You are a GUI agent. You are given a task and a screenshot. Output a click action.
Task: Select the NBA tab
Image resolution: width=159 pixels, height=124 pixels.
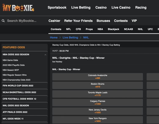pyautogui.click(x=100, y=29)
